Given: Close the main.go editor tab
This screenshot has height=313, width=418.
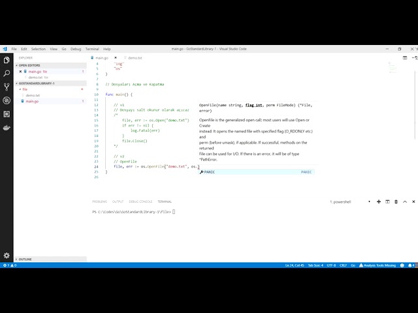Looking at the screenshot, I should click(x=116, y=58).
